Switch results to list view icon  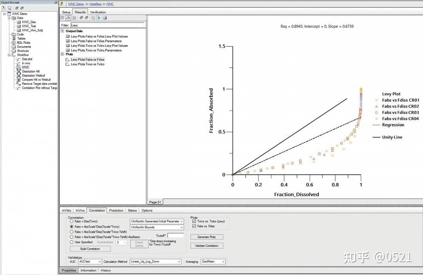coord(62,18)
